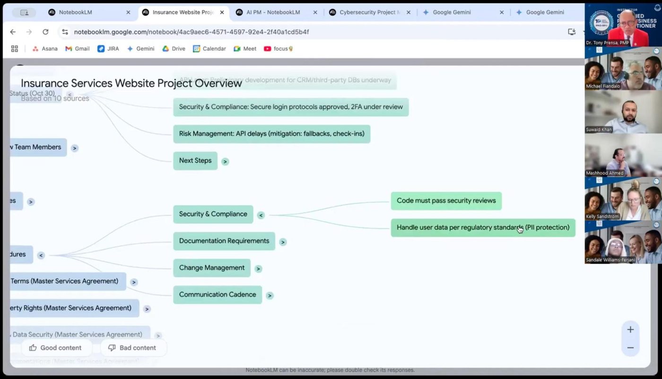Open the Calendar bookmark
662x379 pixels.
209,48
